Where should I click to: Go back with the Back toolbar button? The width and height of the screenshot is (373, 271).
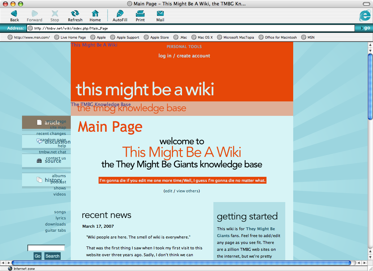click(14, 16)
